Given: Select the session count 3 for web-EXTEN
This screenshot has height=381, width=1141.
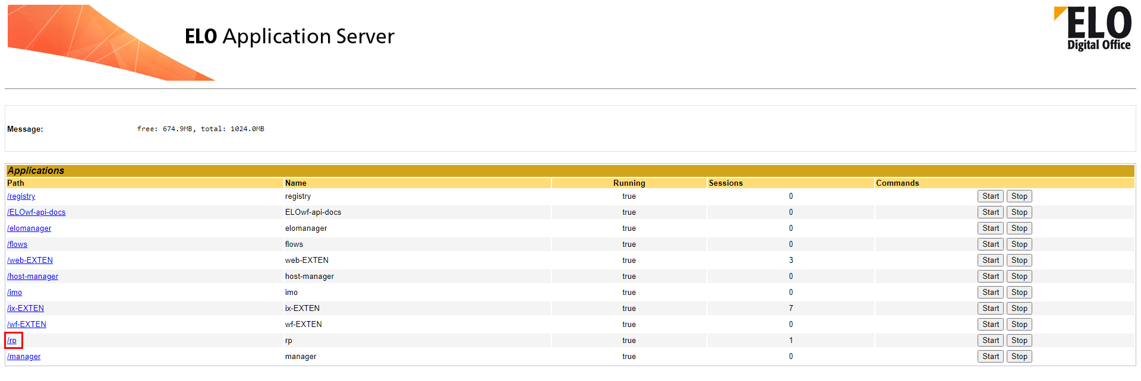Looking at the screenshot, I should (791, 261).
